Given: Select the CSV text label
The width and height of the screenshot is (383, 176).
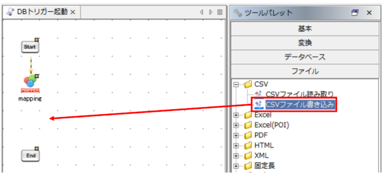Looking at the screenshot, I should (262, 84).
